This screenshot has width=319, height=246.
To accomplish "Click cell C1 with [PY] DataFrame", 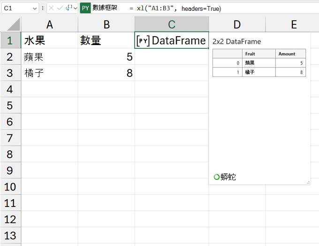I will pyautogui.click(x=172, y=40).
